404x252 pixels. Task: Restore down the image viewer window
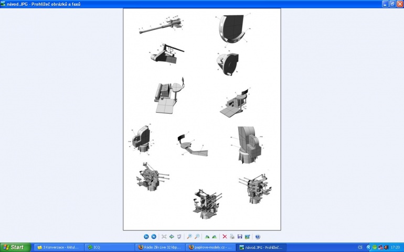click(392, 4)
